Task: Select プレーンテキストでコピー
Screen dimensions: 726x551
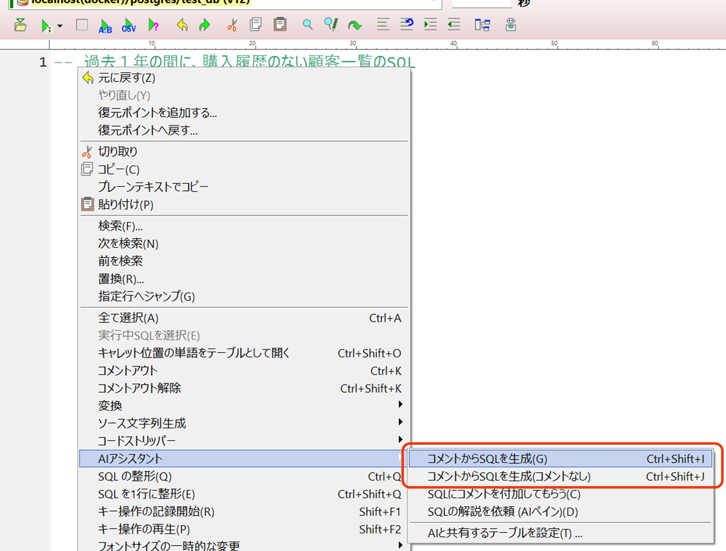Action: [244, 187]
